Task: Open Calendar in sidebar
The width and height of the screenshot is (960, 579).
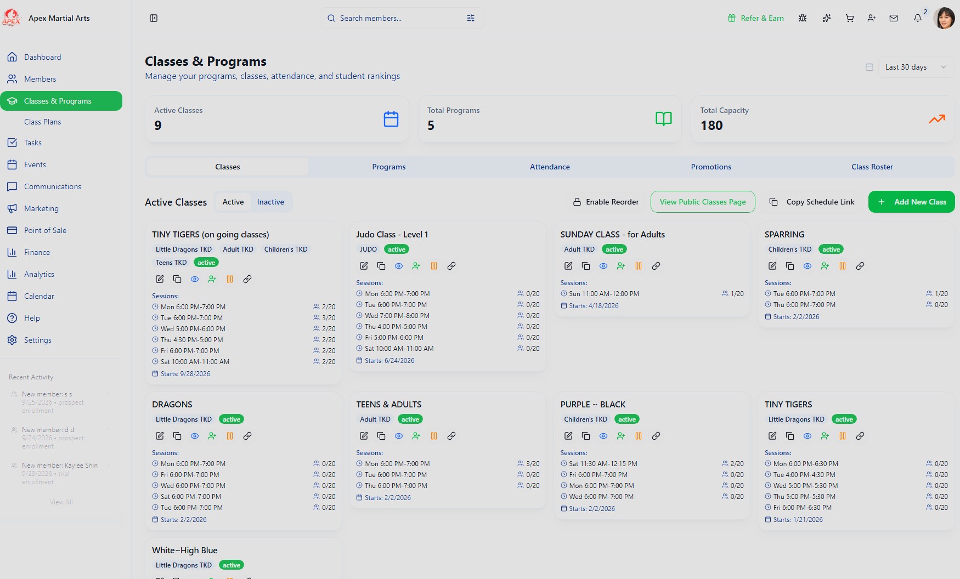Action: (61, 296)
